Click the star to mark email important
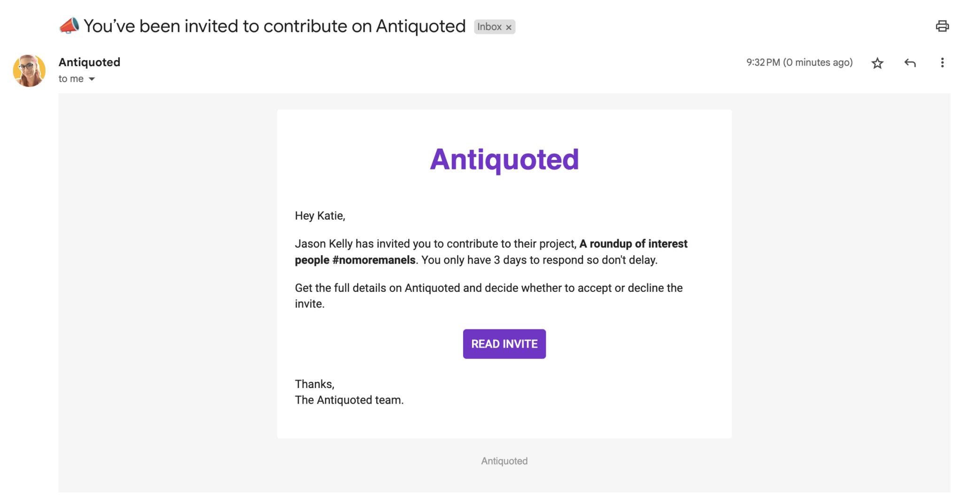 tap(877, 62)
